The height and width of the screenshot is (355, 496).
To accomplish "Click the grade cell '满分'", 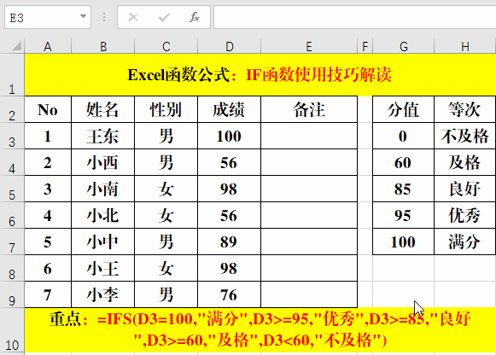I will [465, 242].
